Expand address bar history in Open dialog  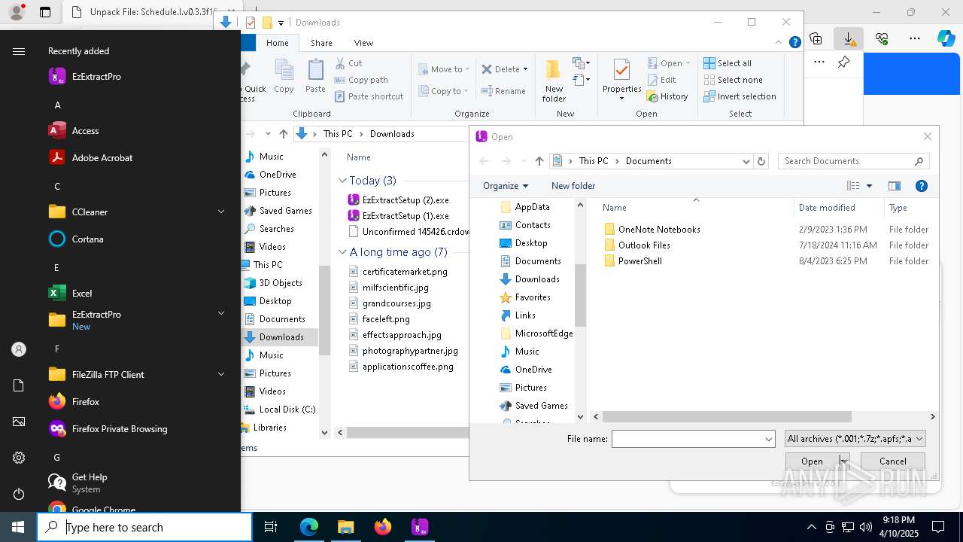click(746, 161)
